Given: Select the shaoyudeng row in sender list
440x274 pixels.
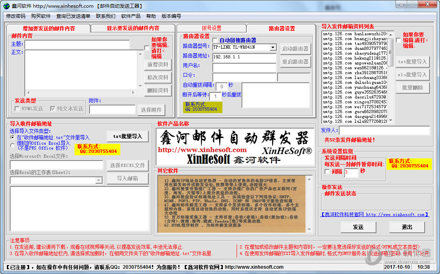Looking at the screenshot, I should [355, 54].
